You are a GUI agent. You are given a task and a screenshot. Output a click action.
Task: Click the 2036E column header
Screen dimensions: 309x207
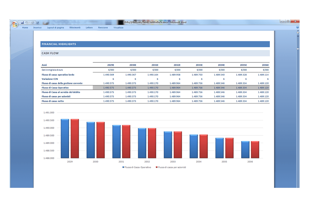click(265, 65)
